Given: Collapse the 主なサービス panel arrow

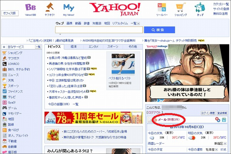Looking at the screenshot, I should 4,47.
